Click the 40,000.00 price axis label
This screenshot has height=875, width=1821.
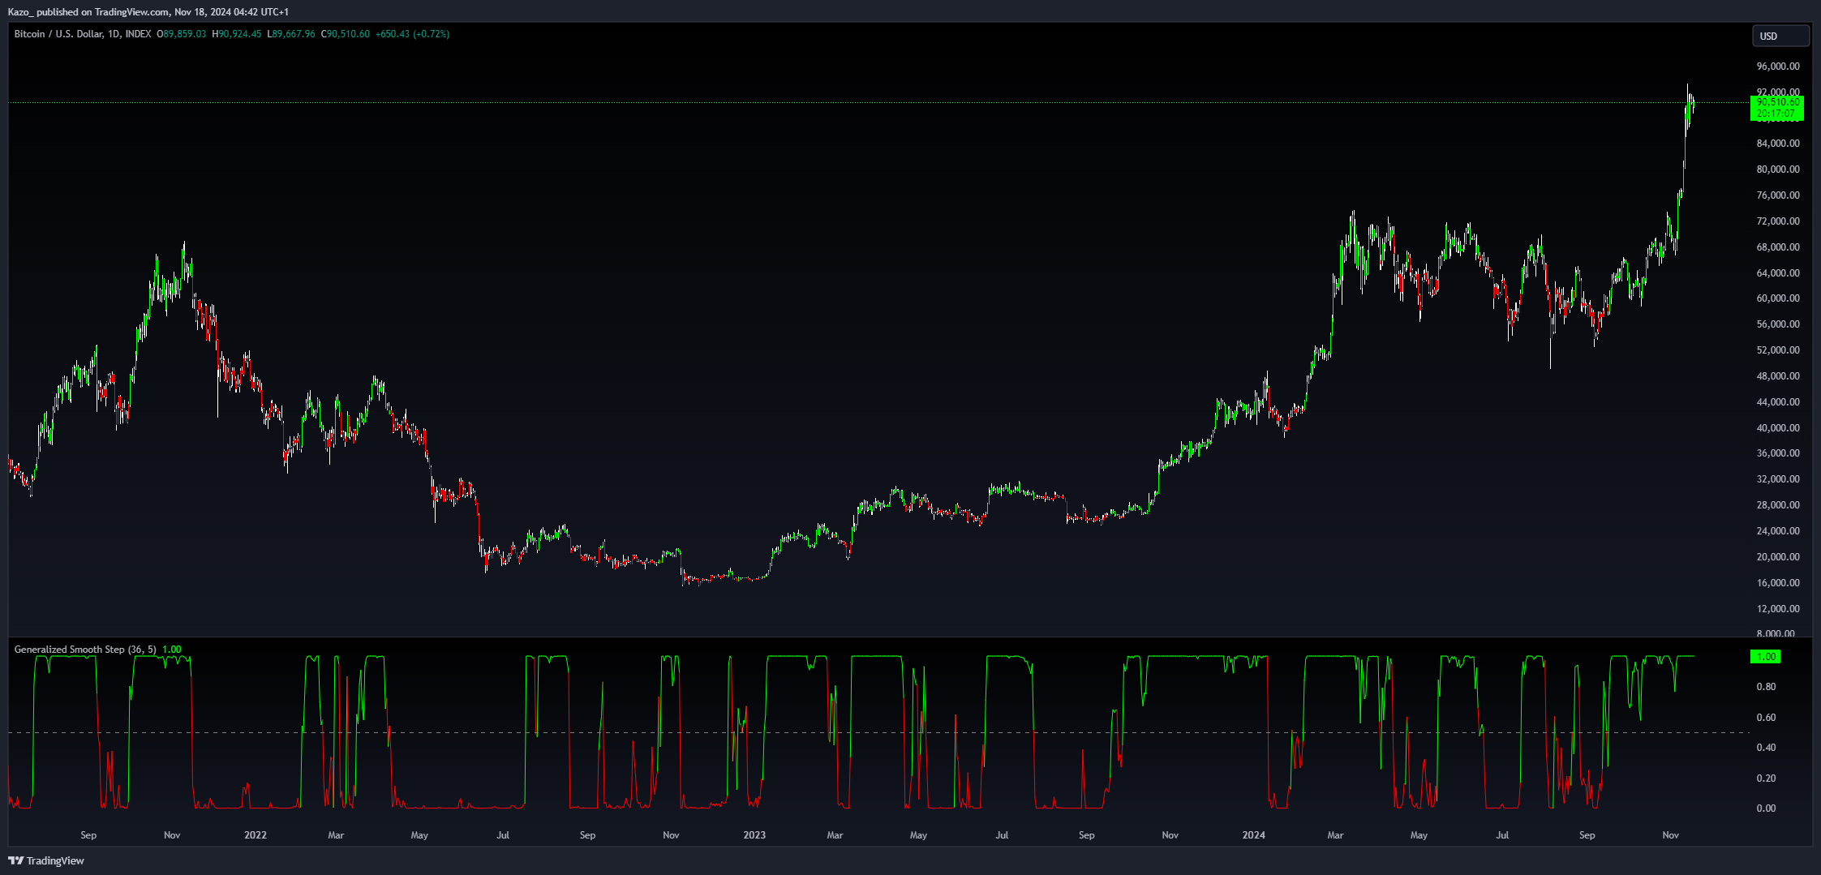1778,428
